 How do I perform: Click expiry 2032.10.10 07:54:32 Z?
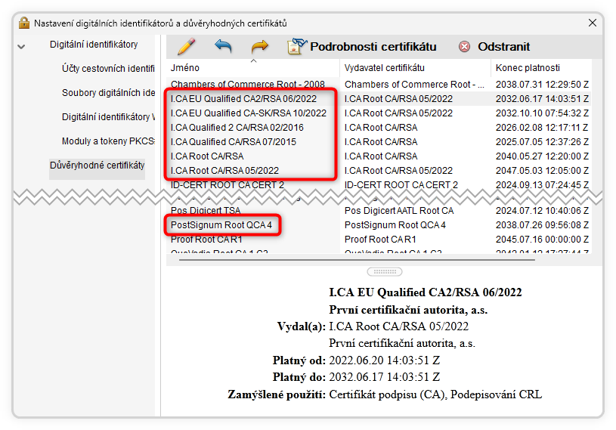point(542,113)
